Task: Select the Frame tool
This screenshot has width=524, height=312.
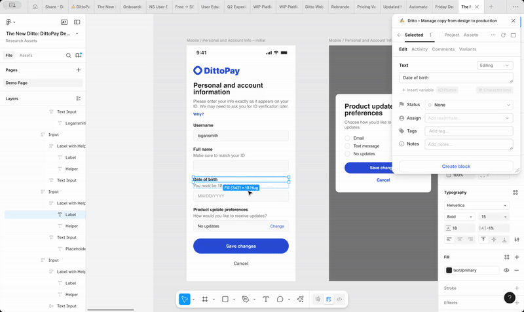Action: tap(205, 299)
